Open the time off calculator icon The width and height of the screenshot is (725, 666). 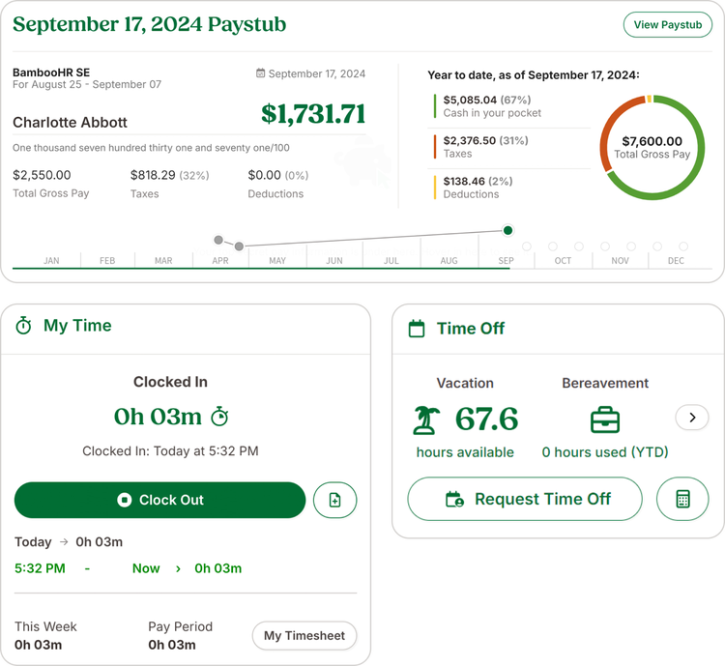click(682, 499)
